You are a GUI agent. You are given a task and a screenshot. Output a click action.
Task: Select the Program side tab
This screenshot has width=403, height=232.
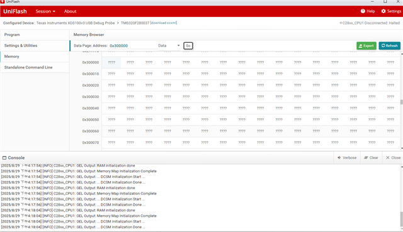[x=35, y=35]
